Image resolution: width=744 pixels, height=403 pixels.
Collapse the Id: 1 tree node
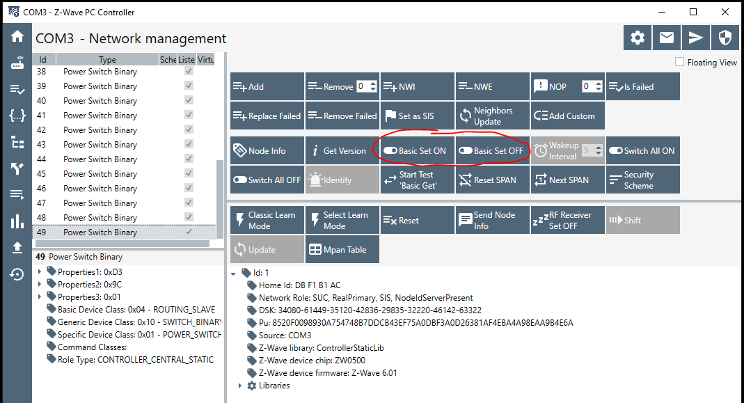point(233,274)
